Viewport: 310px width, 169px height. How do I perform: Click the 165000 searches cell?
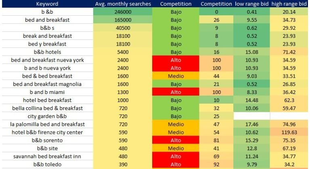123,20
